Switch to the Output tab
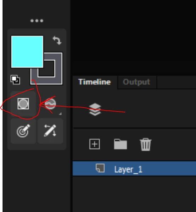This screenshot has width=196, height=212. (x=136, y=82)
